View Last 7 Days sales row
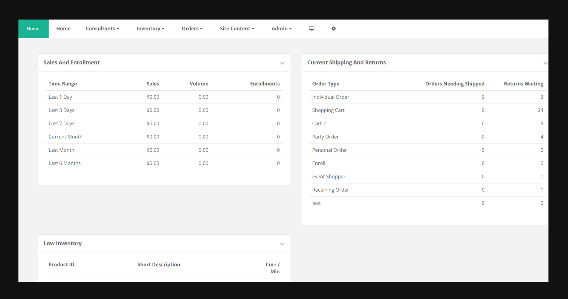Screen dimensions: 568x299 pos(62,123)
